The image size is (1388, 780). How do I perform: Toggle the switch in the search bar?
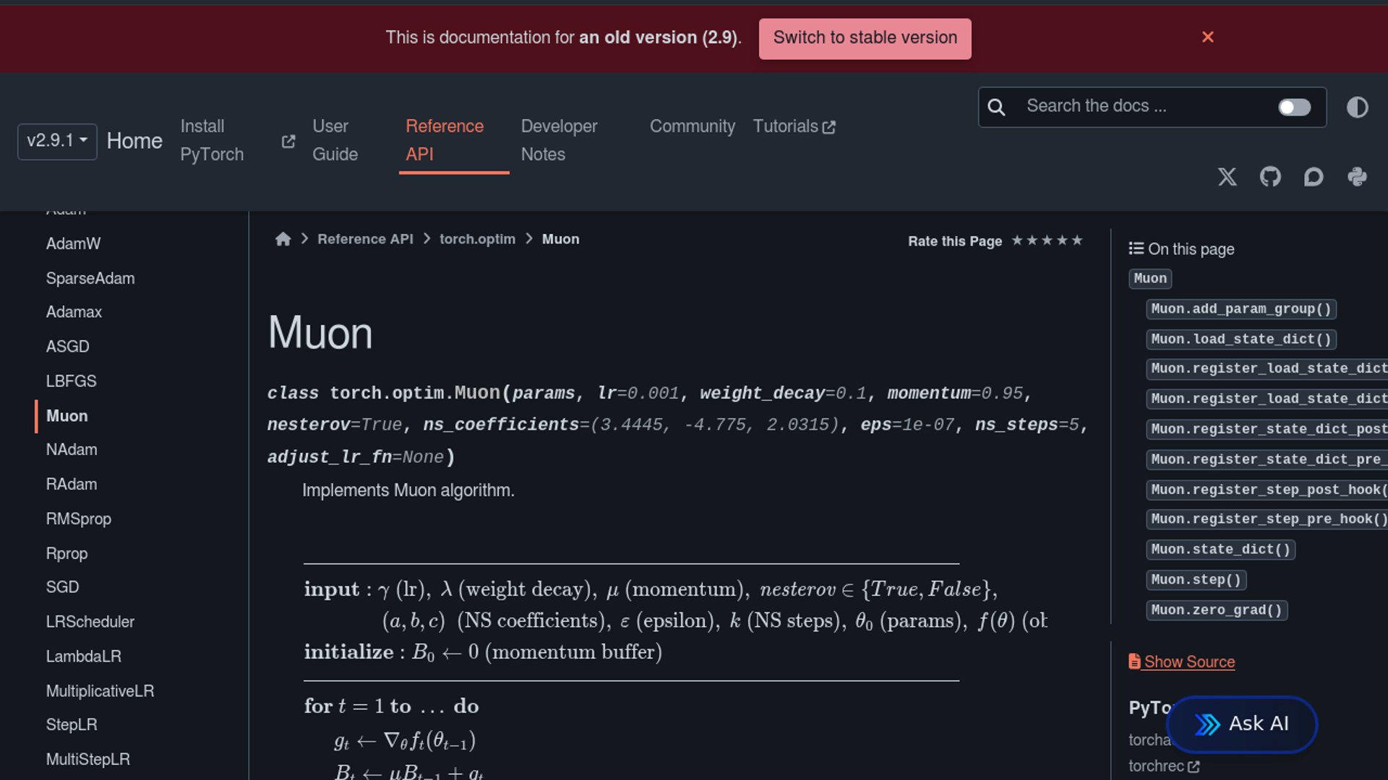point(1293,108)
